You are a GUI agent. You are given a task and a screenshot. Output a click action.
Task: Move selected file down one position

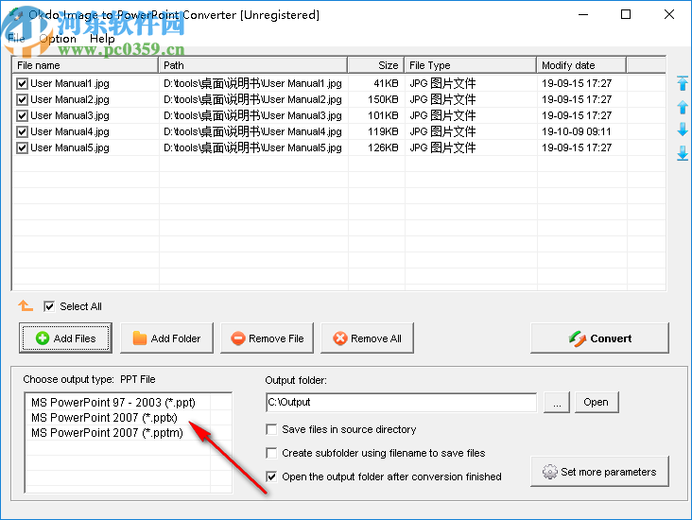tap(683, 130)
